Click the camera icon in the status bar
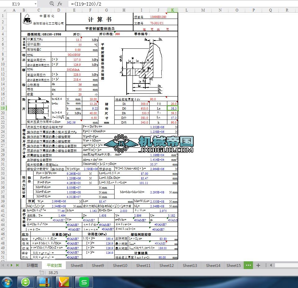 click(41, 272)
